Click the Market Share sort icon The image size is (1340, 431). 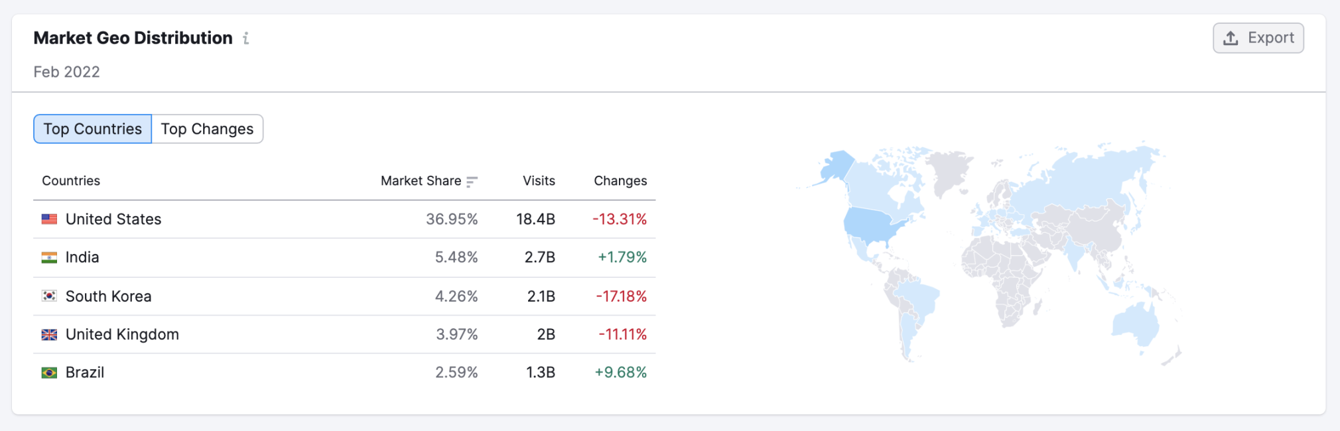(472, 182)
